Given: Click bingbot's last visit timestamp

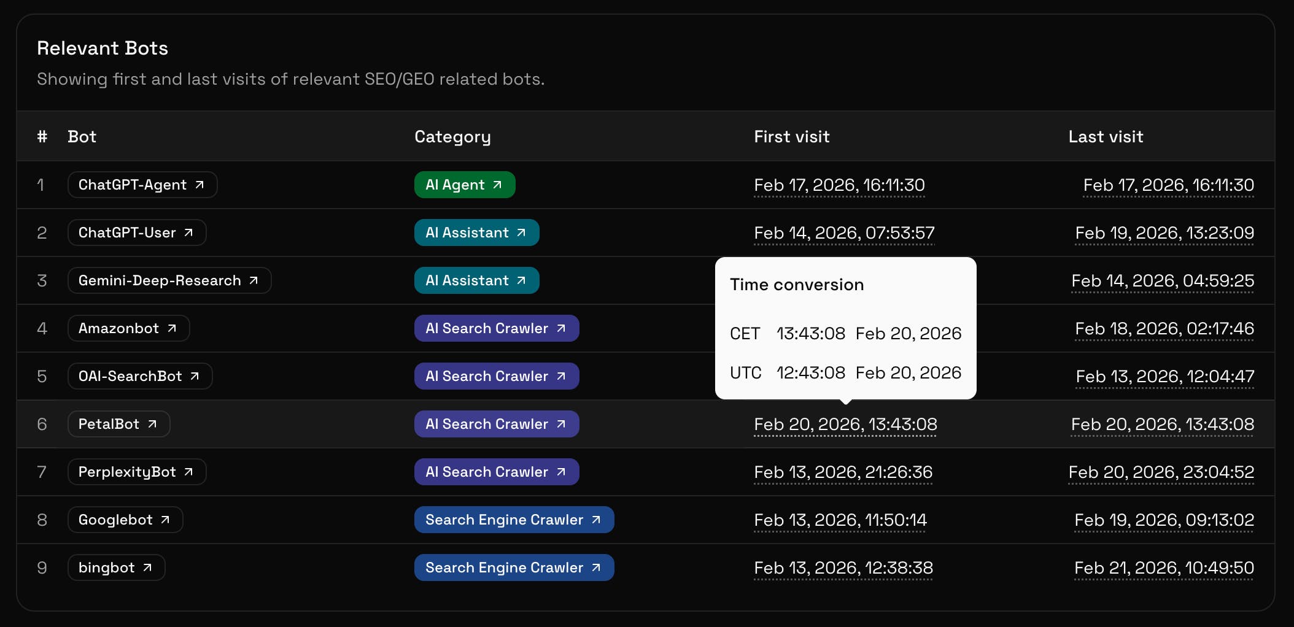Looking at the screenshot, I should (1163, 567).
